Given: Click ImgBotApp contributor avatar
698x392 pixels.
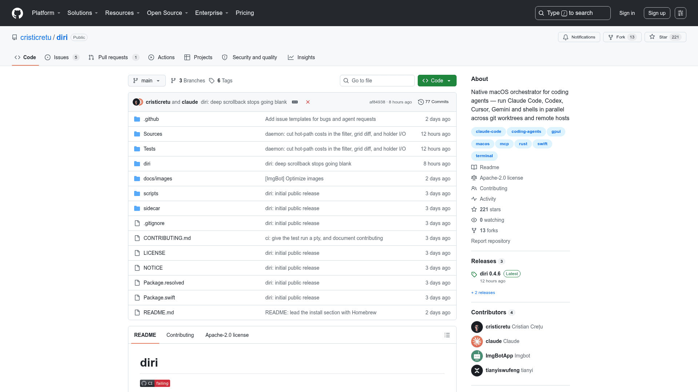Looking at the screenshot, I should click(x=477, y=356).
